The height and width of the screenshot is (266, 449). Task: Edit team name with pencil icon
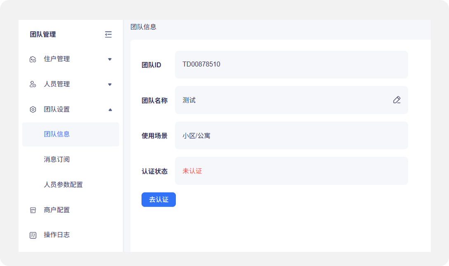(397, 100)
